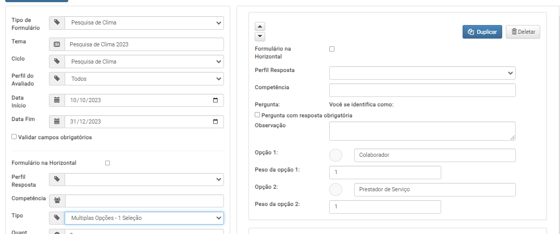This screenshot has height=234, width=560.
Task: Select the radio circle for Opção 1
Action: (x=335, y=155)
